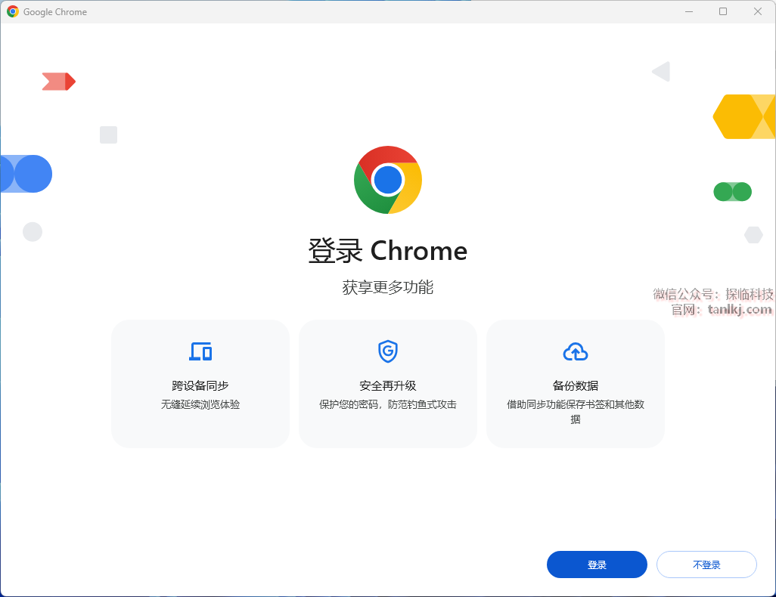Click the 登录 Chrome heading
The width and height of the screenshot is (776, 597).
point(388,251)
